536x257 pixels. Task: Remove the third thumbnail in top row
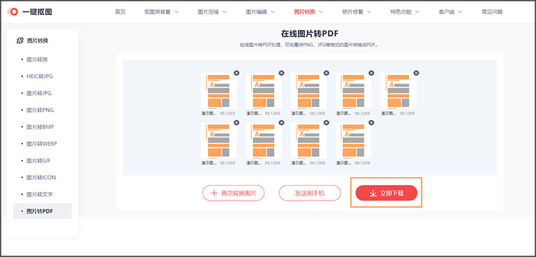327,73
